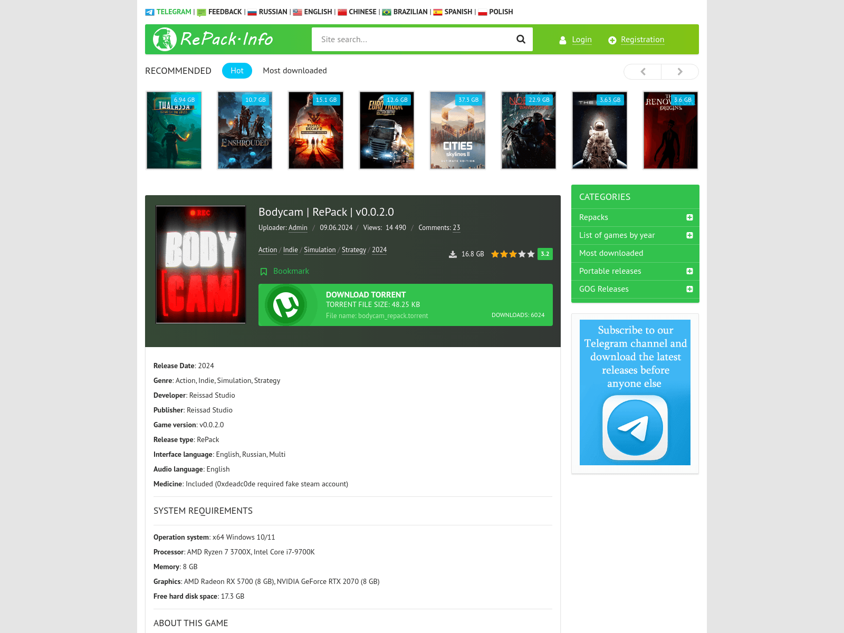844x633 pixels.
Task: Click the bookmark ribbon icon
Action: (x=264, y=272)
